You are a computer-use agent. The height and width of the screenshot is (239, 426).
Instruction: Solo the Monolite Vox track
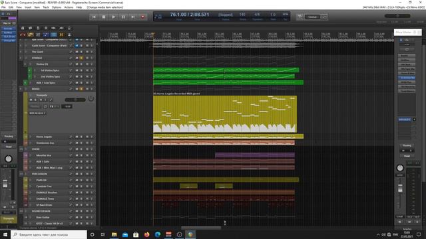81,155
